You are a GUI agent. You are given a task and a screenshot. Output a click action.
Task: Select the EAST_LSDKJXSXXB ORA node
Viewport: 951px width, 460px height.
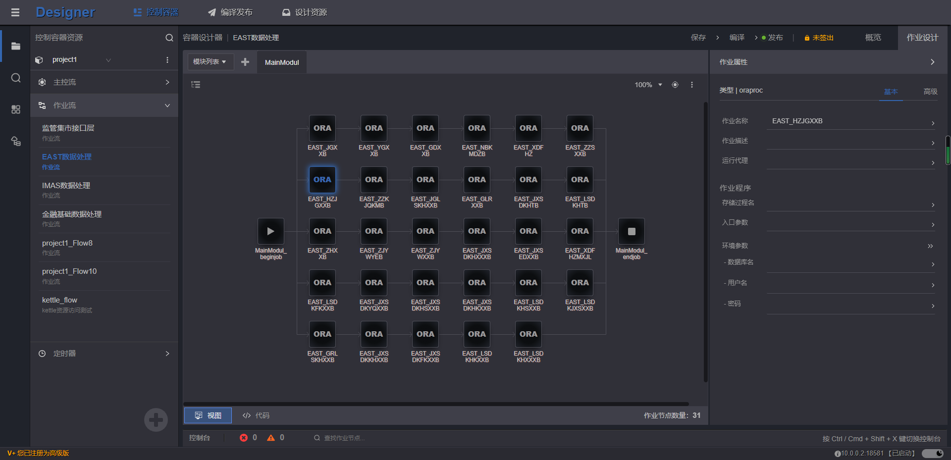pyautogui.click(x=580, y=283)
